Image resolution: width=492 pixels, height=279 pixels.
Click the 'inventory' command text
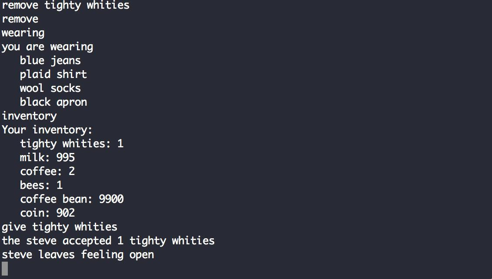[x=29, y=116]
